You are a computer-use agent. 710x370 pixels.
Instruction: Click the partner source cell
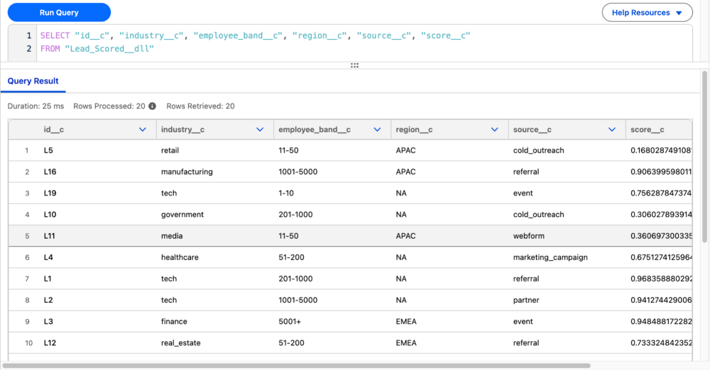pyautogui.click(x=567, y=300)
